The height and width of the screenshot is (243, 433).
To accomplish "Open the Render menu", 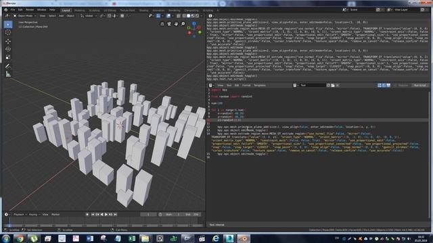I will tap(30, 10).
